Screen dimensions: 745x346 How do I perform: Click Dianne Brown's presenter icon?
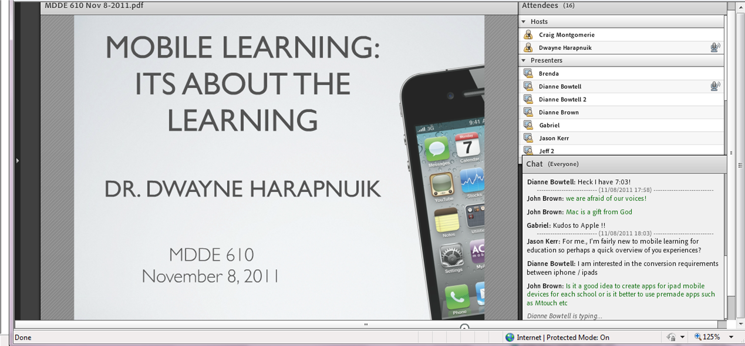point(528,112)
